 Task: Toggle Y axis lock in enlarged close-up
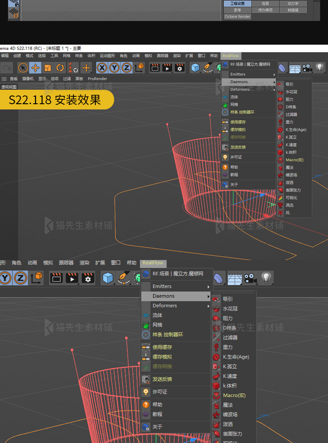[x=5, y=278]
